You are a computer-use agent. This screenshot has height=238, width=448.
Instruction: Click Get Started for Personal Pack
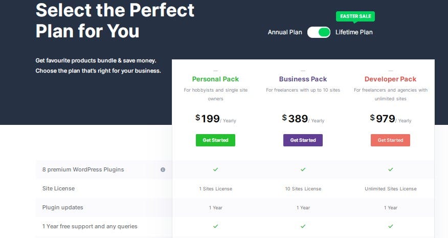click(215, 140)
